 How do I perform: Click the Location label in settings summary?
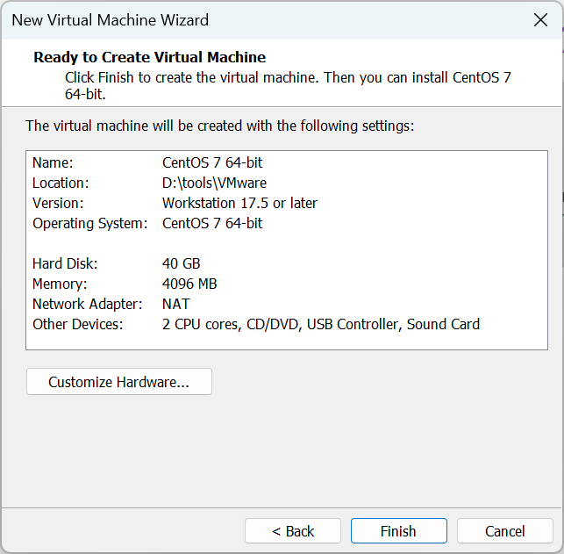61,183
